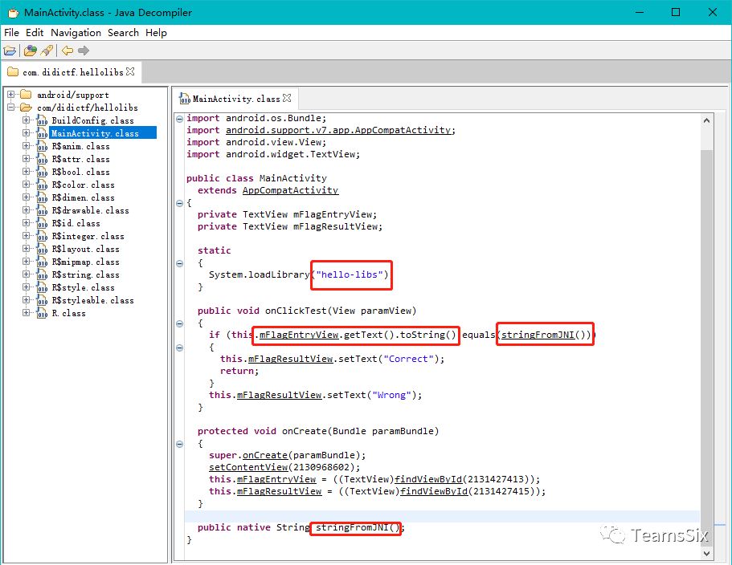Click the Open File toolbar icon
Screen dimensions: 732x565
coord(10,51)
